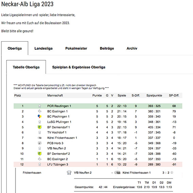
Task: Click the LFJ Tübingen 3 team name
Action: 58,164
